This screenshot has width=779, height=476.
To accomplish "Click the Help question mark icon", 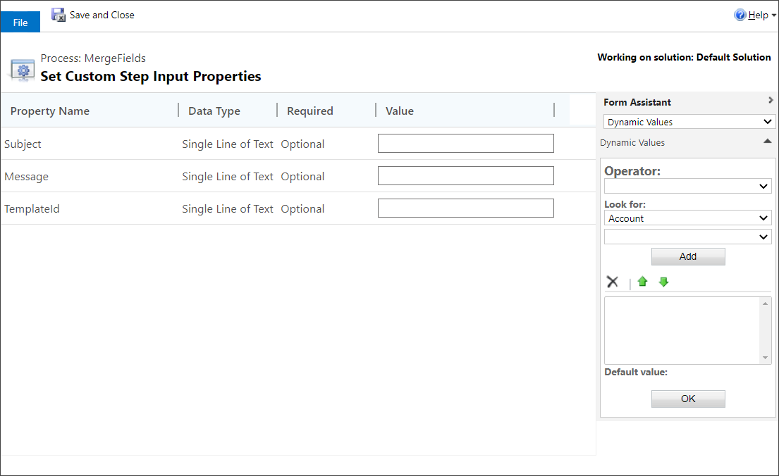I will [x=740, y=14].
